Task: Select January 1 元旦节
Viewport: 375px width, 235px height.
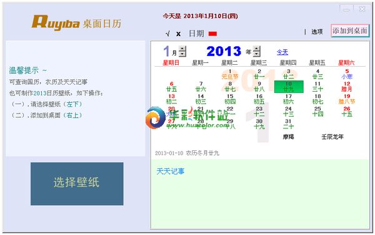Action: [x=230, y=74]
